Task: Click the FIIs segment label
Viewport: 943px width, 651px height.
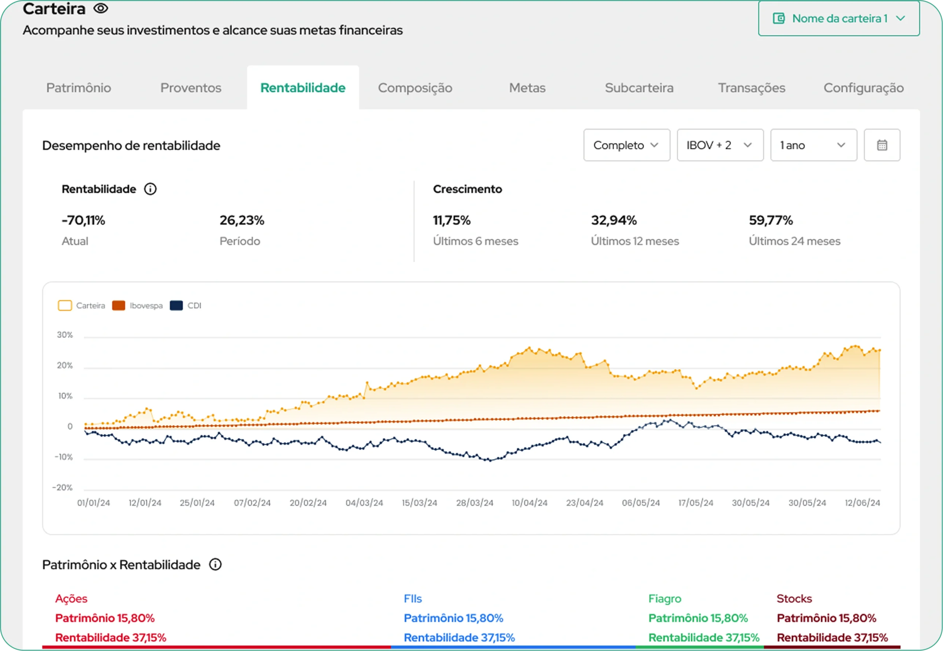Action: tap(413, 598)
